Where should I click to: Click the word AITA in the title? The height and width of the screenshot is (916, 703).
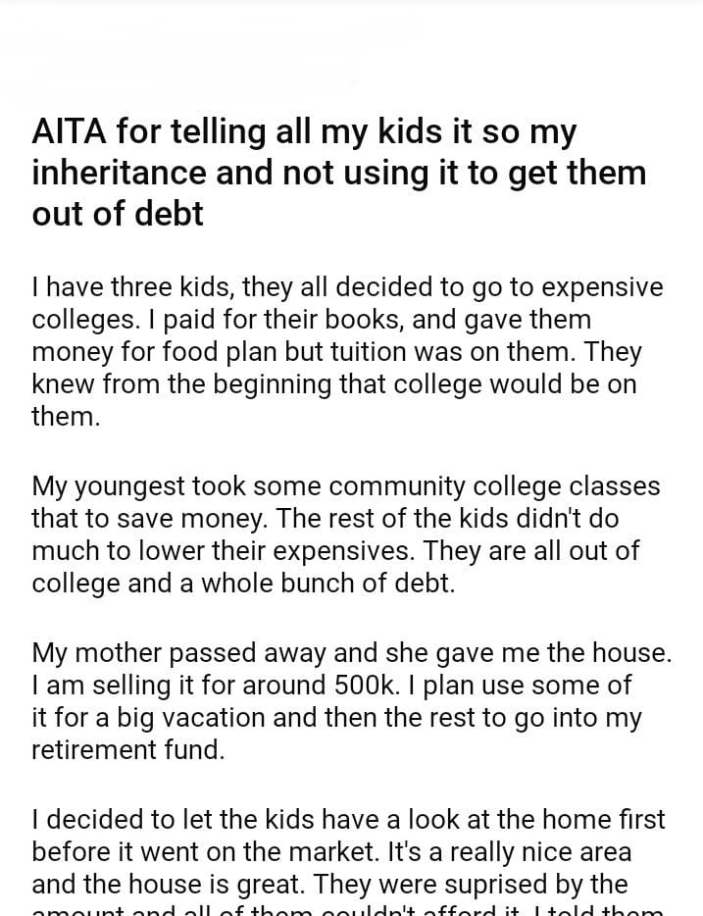pos(71,130)
